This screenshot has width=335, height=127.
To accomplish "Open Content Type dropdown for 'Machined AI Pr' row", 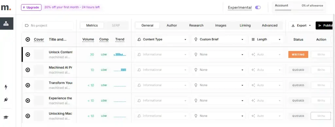I will (x=162, y=70).
